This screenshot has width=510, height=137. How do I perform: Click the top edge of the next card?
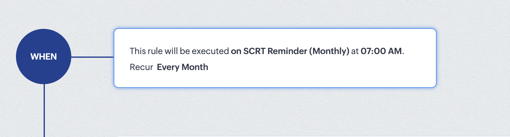275,136
